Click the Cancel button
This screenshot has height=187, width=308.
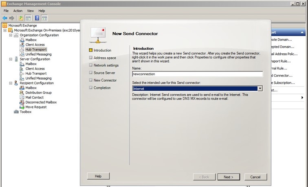[x=255, y=177]
